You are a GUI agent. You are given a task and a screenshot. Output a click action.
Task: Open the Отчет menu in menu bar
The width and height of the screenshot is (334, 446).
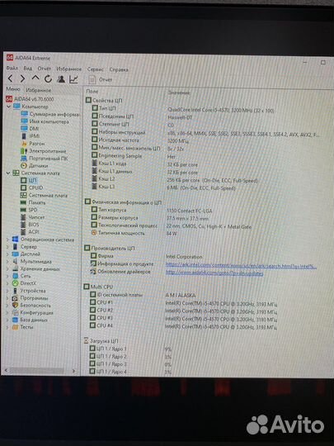click(x=44, y=69)
